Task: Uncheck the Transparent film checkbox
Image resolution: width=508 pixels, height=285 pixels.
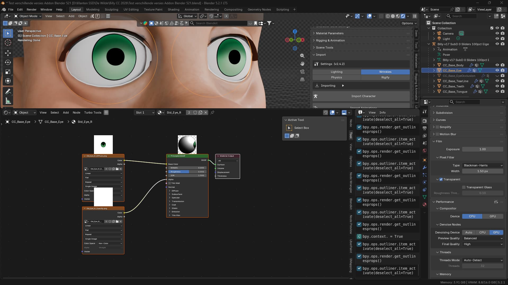Action: point(441,179)
